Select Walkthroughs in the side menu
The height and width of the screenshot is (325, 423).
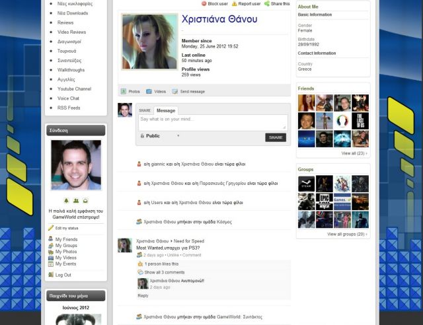(x=71, y=69)
